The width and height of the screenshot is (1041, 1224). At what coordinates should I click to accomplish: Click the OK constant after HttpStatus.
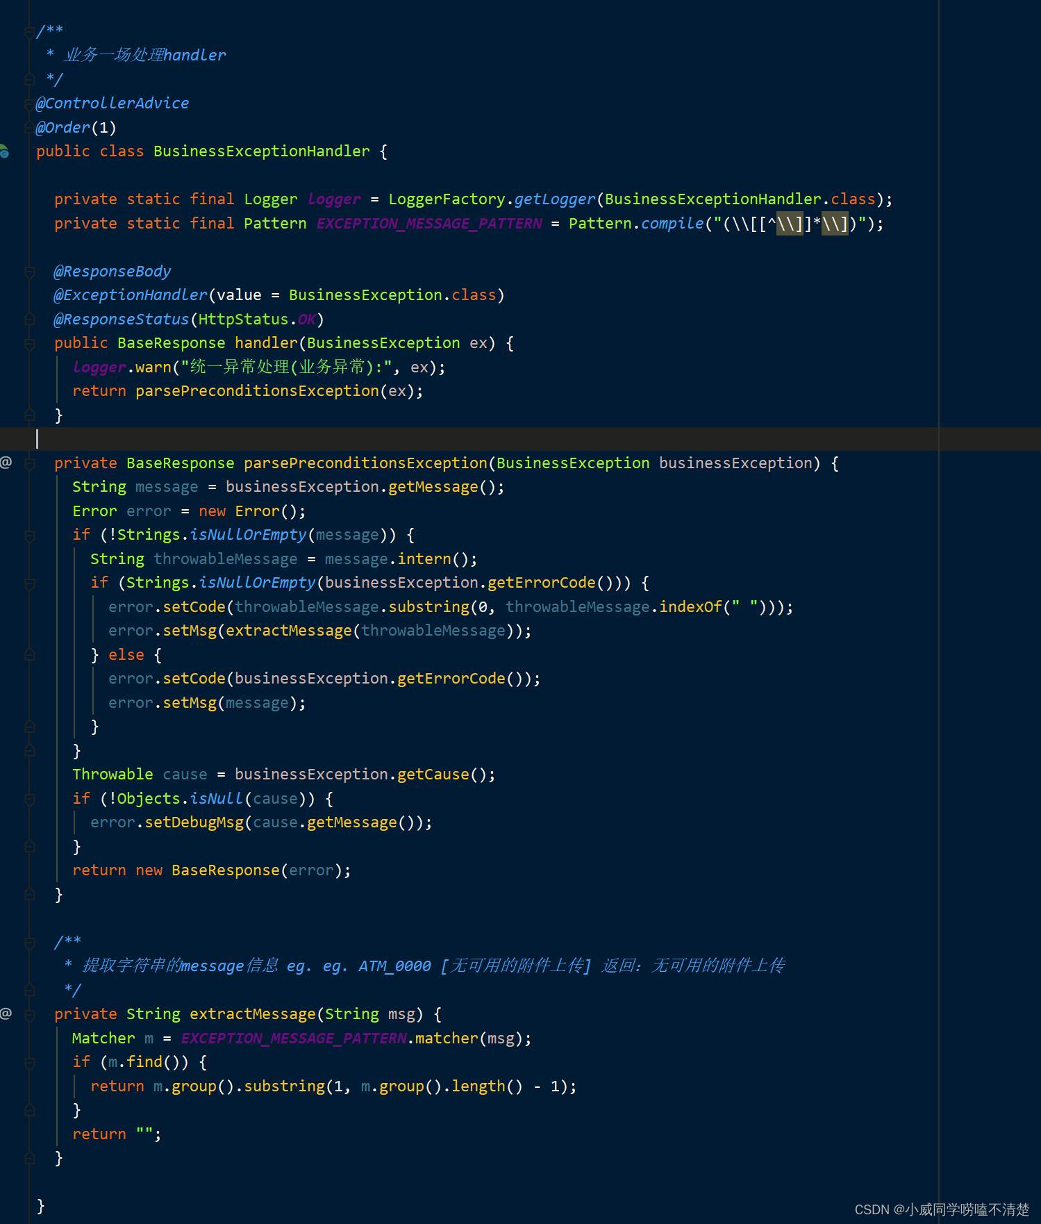(306, 319)
